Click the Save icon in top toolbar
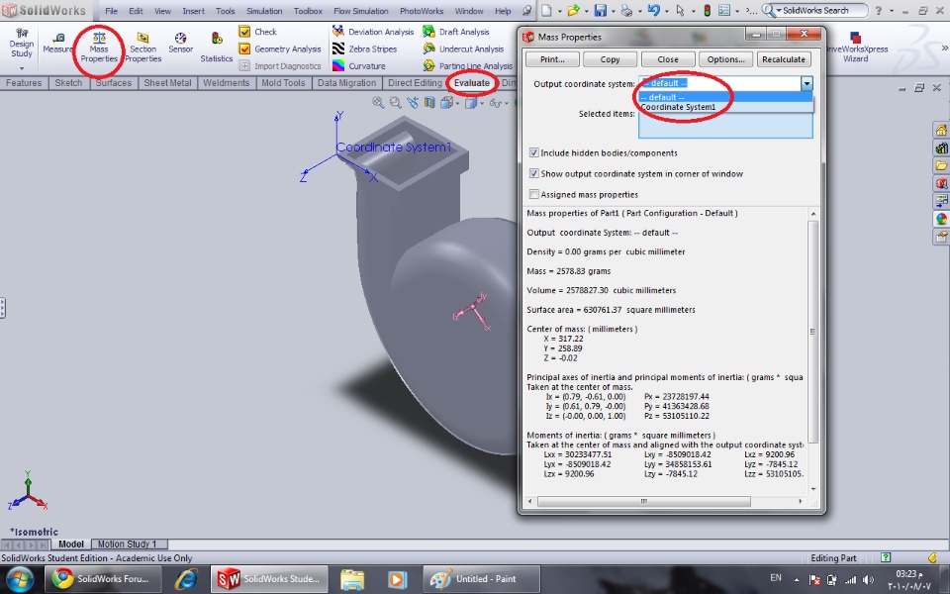Screen dimensions: 950x594 point(600,10)
